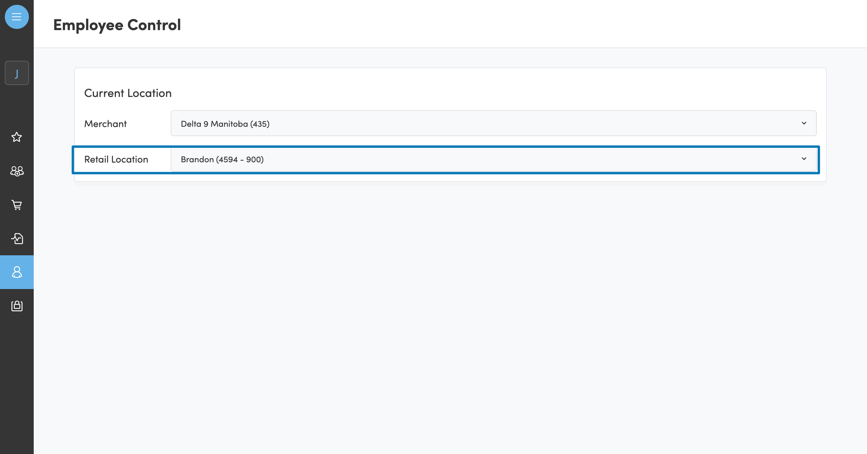
Task: Select the highlighted employee user sidebar icon
Action: point(17,272)
